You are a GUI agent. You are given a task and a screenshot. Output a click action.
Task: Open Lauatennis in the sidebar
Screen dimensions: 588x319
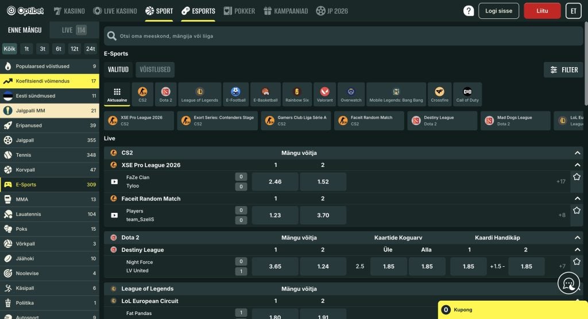49,214
